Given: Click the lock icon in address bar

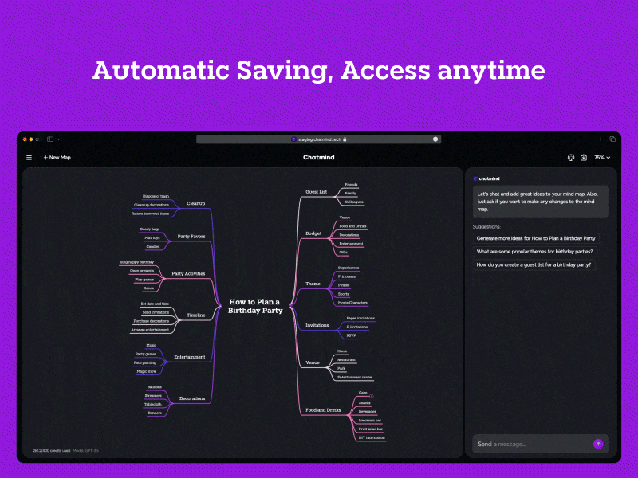Looking at the screenshot, I should coord(345,139).
